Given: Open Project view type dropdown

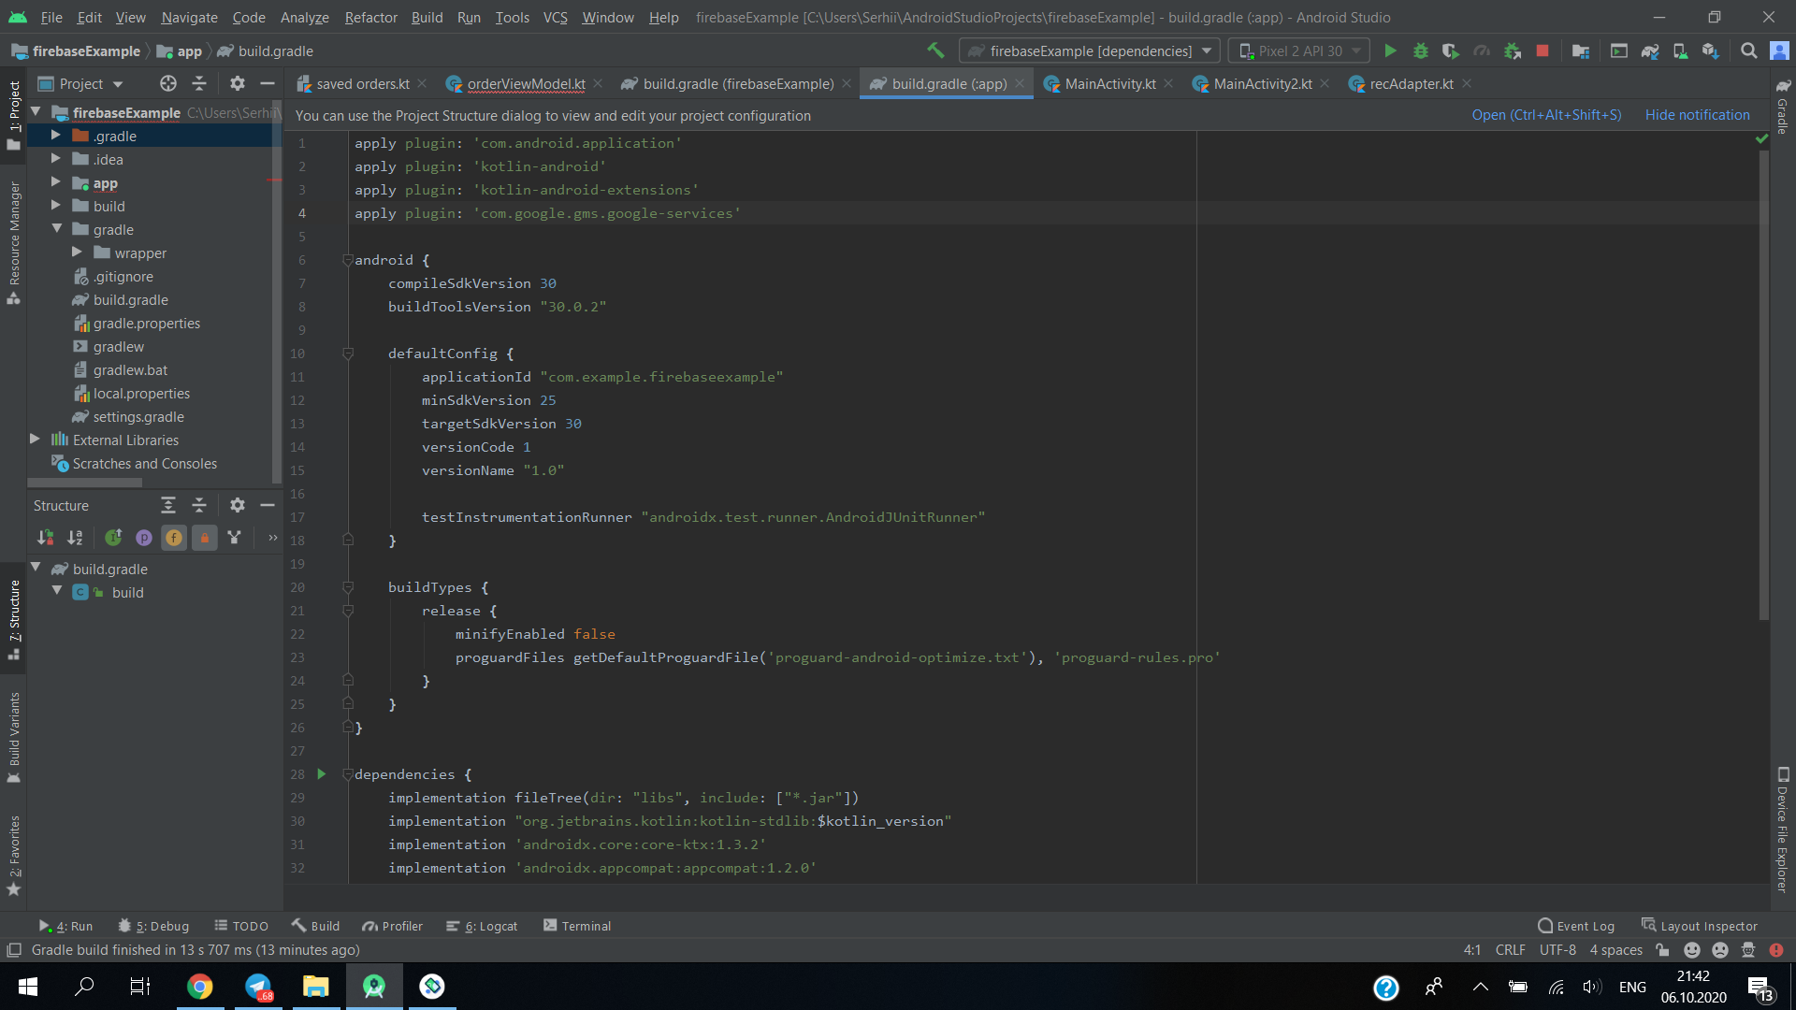Looking at the screenshot, I should coord(80,83).
